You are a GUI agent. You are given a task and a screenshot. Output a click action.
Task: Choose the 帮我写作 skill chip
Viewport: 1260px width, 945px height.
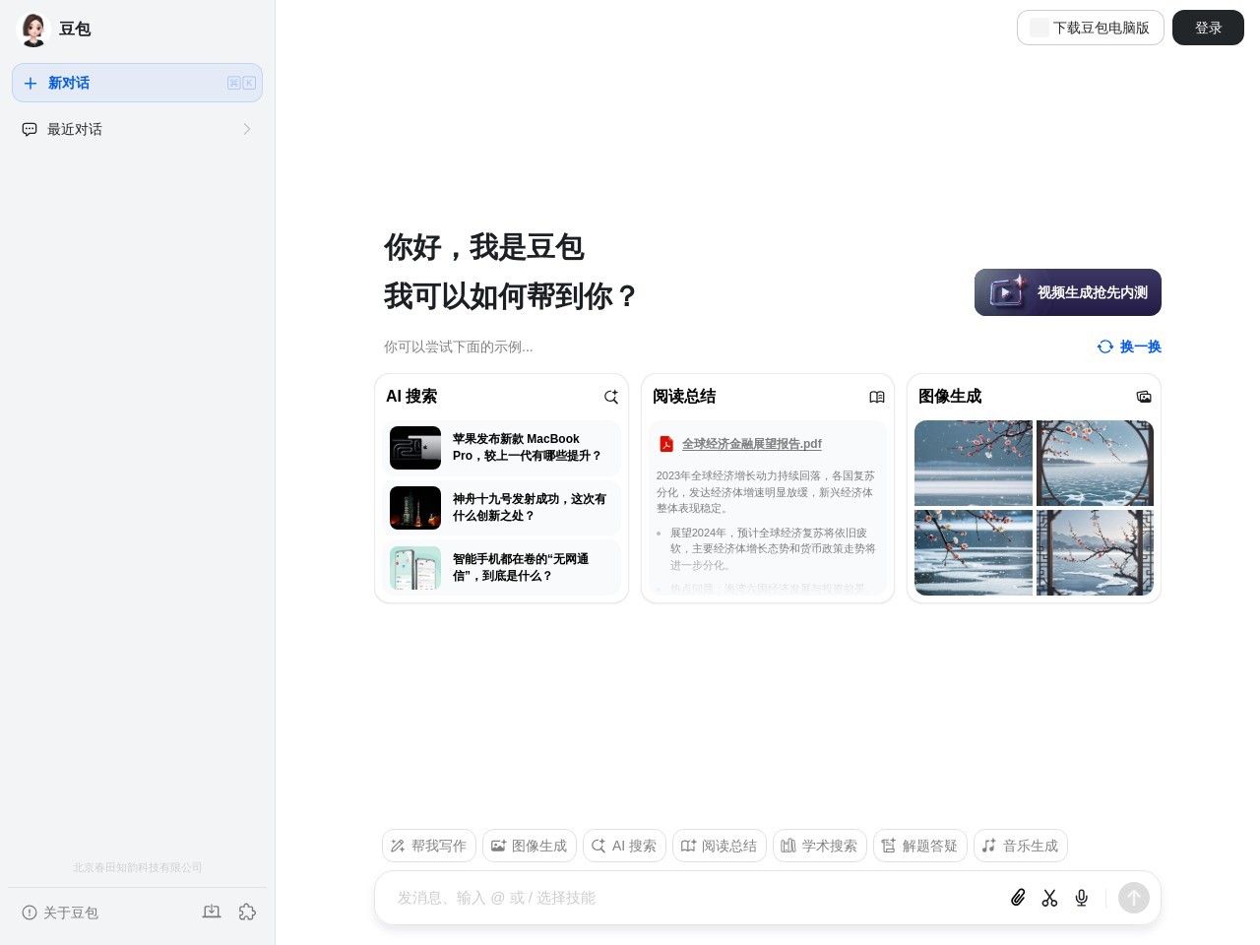coord(429,846)
